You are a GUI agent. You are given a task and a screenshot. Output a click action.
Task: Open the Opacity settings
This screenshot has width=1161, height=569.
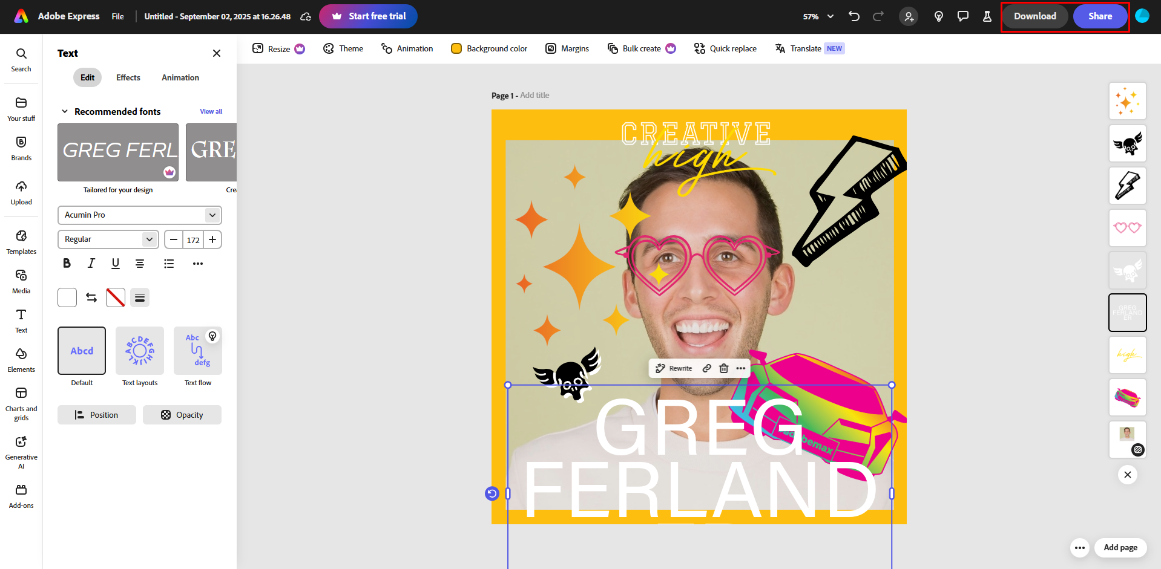182,415
